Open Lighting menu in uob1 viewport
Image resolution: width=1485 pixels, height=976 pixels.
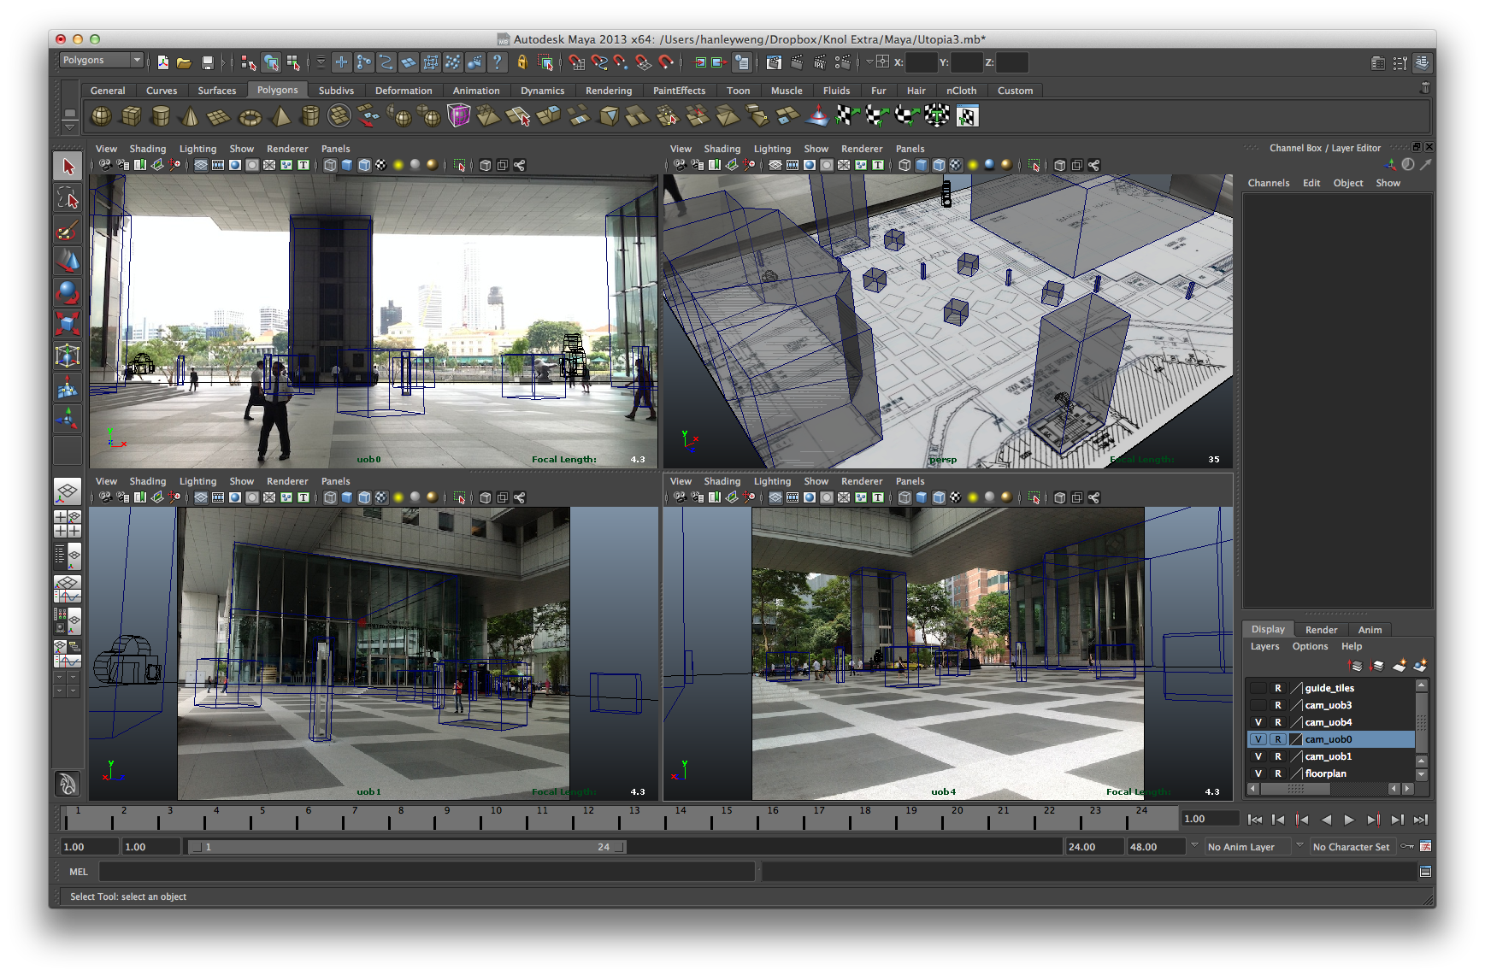pos(197,481)
